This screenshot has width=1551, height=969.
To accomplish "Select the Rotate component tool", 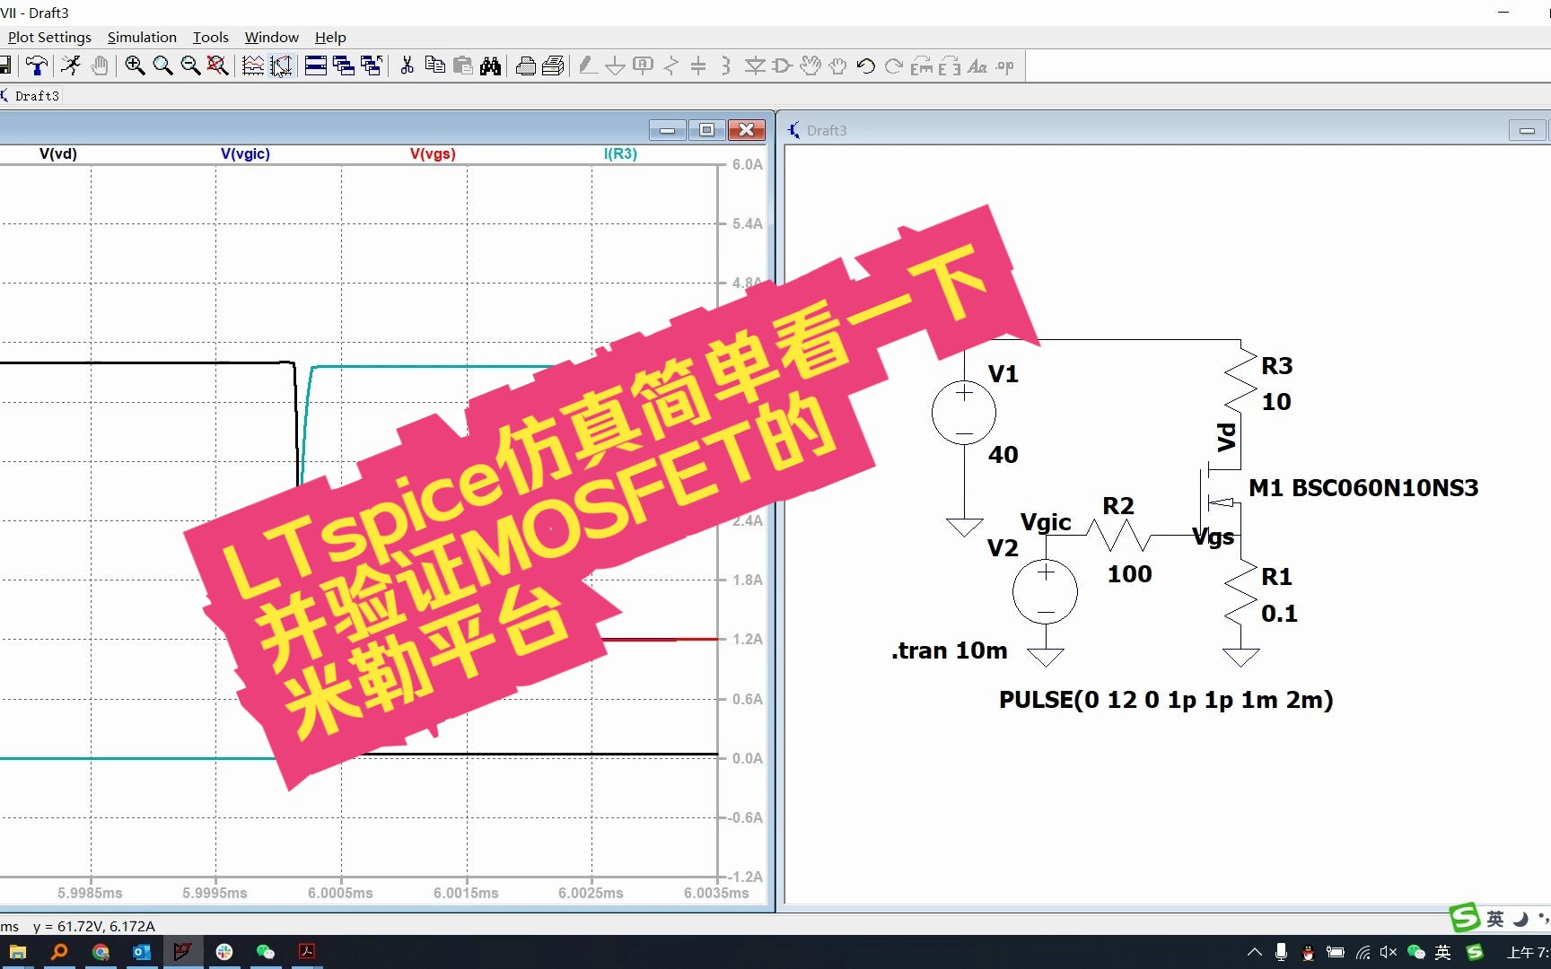I will (x=922, y=65).
